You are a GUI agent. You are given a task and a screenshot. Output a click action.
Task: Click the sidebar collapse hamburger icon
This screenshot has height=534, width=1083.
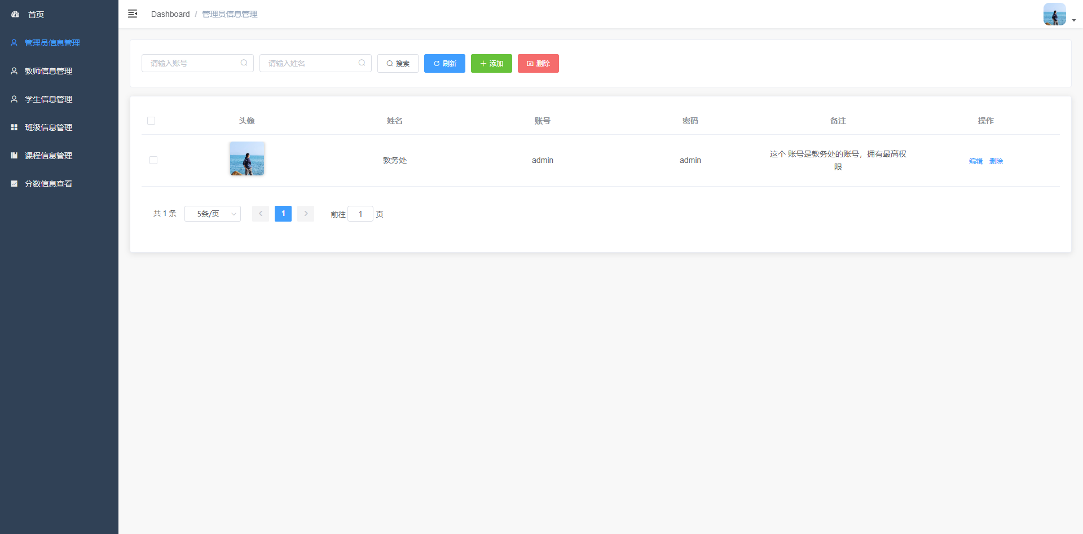tap(133, 14)
